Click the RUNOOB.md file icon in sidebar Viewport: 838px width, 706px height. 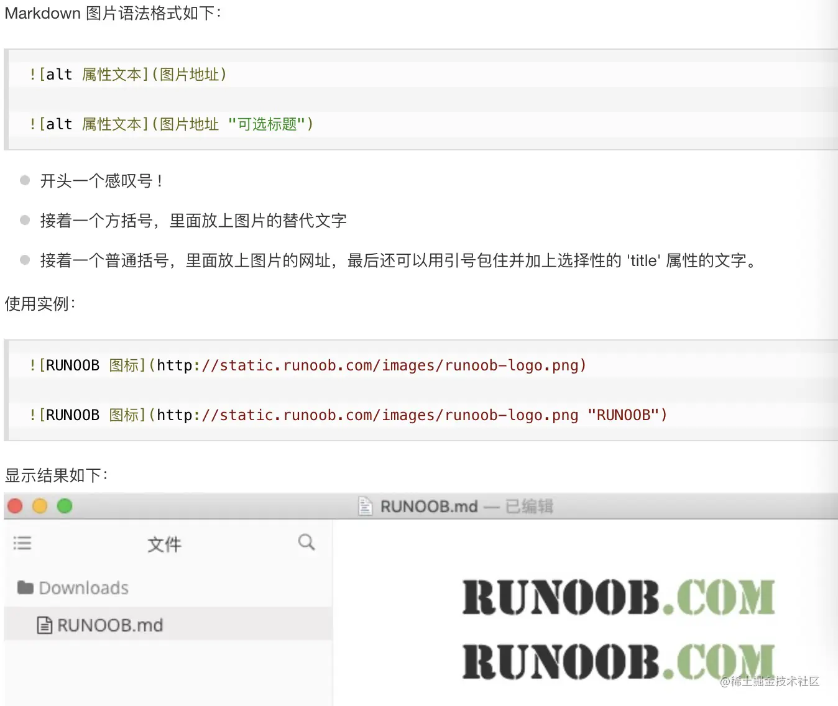point(45,625)
